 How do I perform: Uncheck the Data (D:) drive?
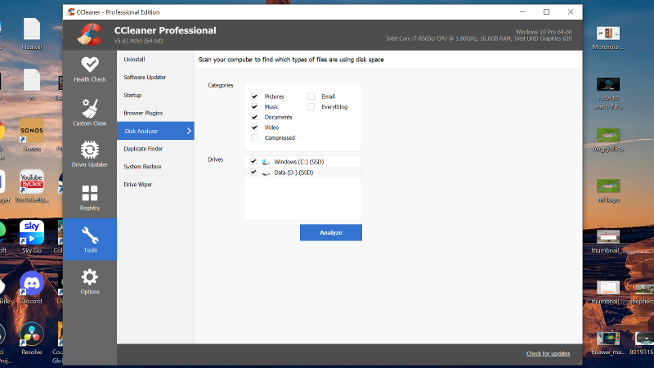(x=253, y=172)
